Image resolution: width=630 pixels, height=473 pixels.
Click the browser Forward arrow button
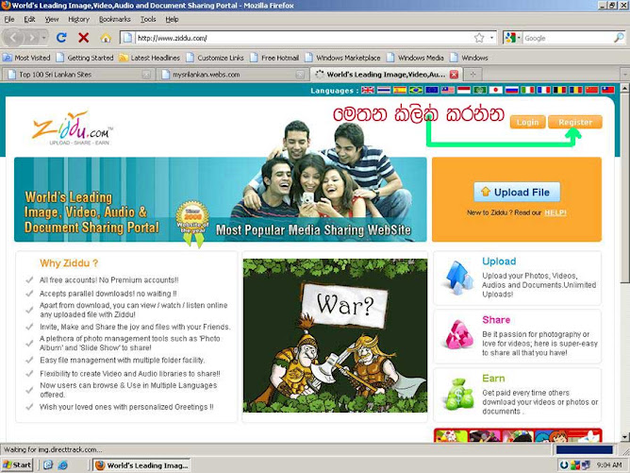(x=31, y=38)
